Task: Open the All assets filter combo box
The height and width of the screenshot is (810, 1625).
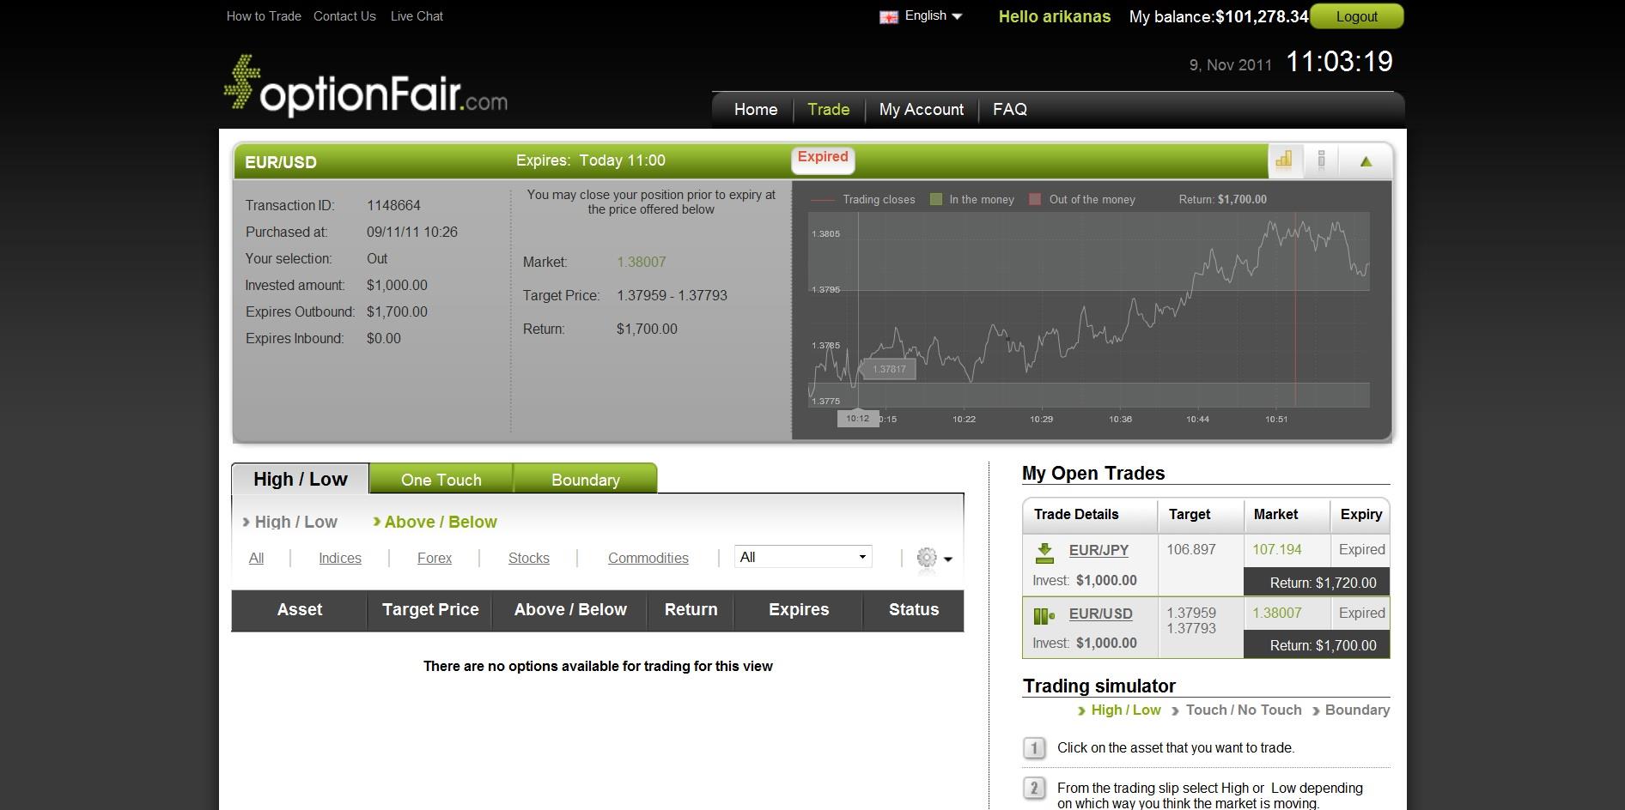Action: click(803, 557)
